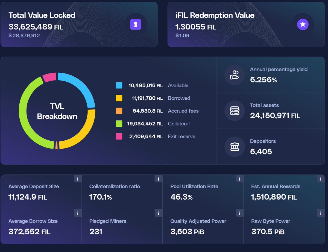The image size is (328, 252).
Task: Click the green Collateral segment of donut chart
Action: click(24, 115)
